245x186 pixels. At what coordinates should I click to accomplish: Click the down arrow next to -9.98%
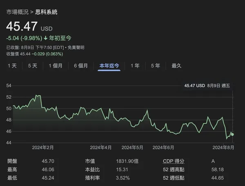pyautogui.click(x=45, y=38)
